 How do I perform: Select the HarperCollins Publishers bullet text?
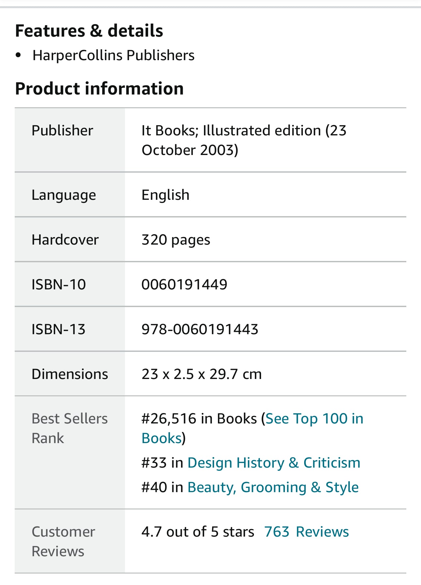click(113, 55)
